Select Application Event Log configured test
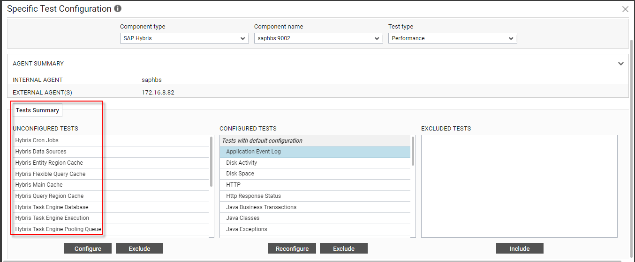 tap(315, 152)
